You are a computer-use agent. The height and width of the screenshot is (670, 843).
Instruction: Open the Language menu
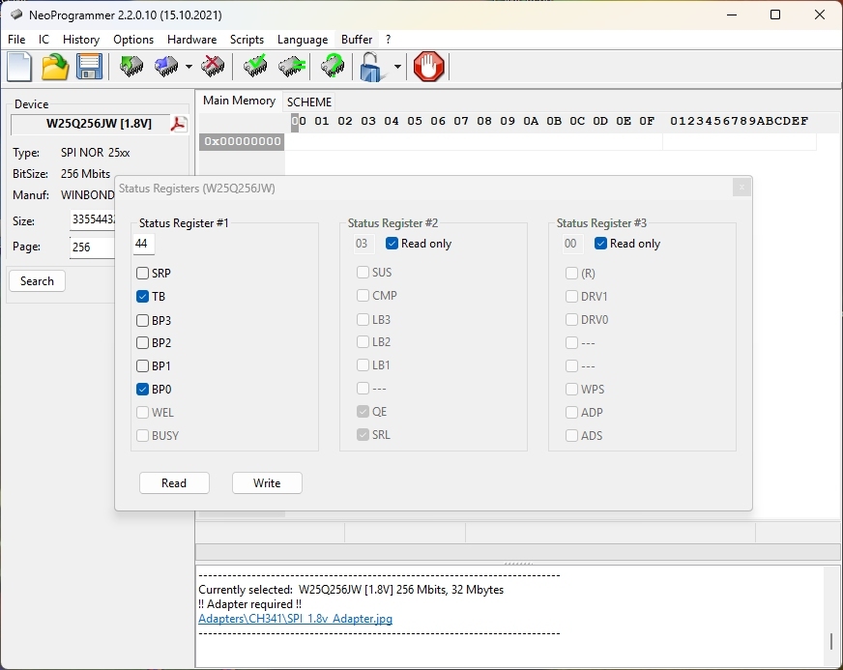(303, 40)
